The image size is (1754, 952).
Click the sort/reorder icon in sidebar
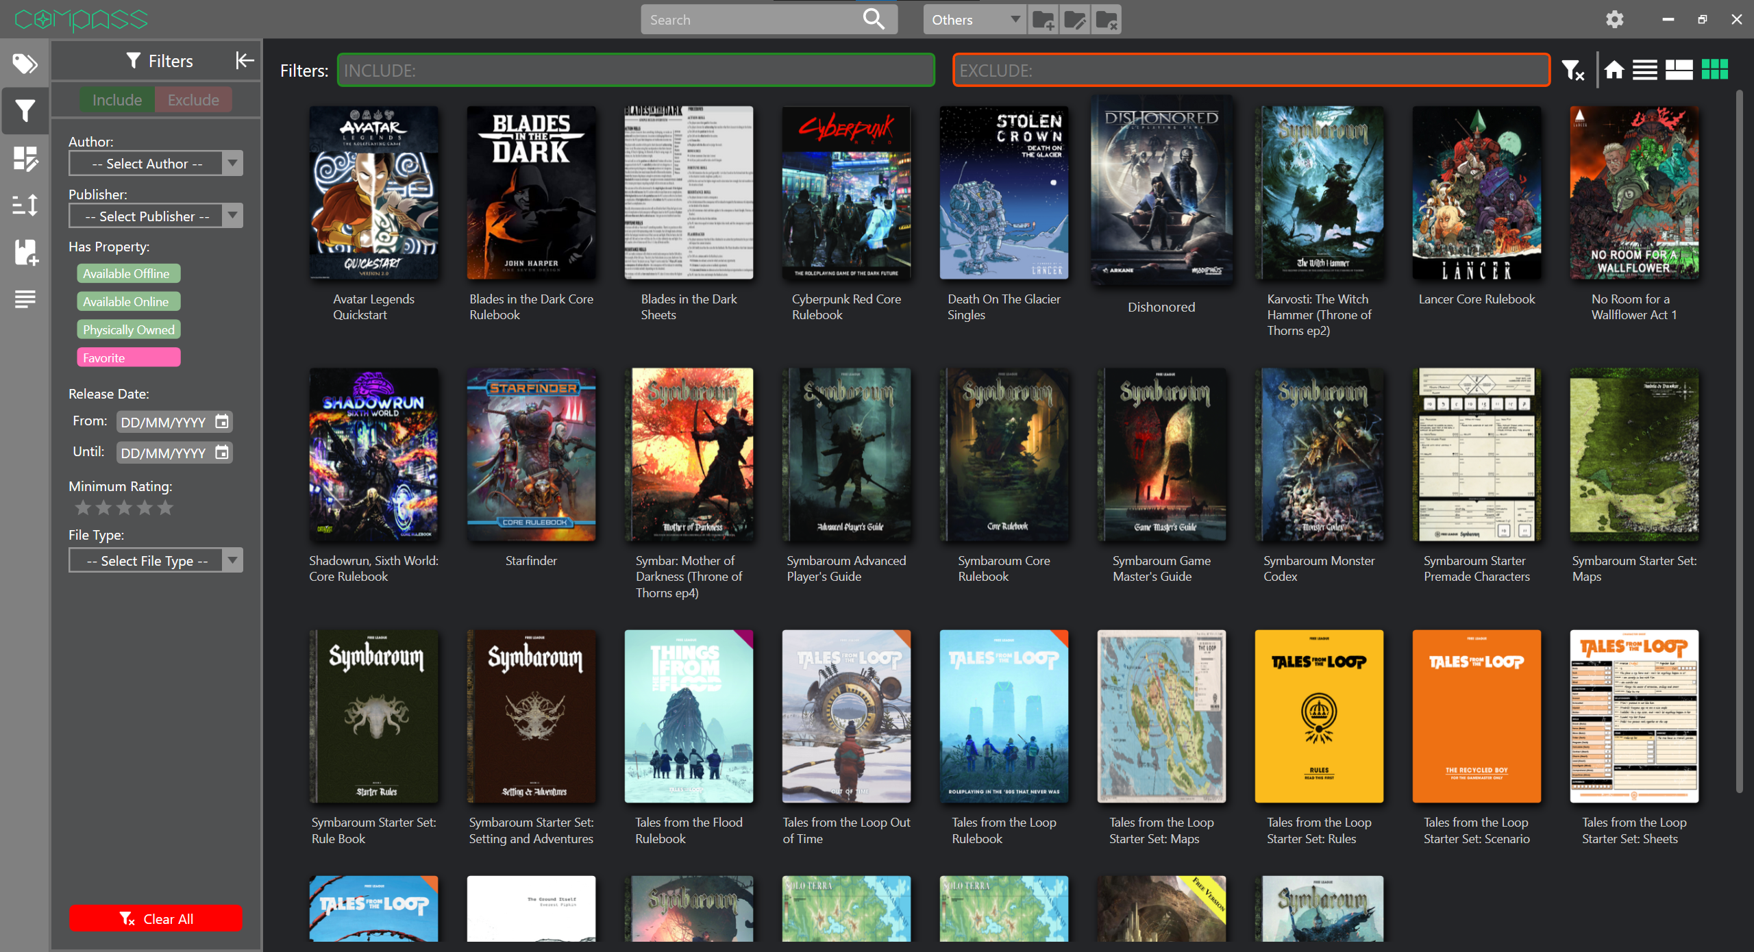tap(25, 206)
